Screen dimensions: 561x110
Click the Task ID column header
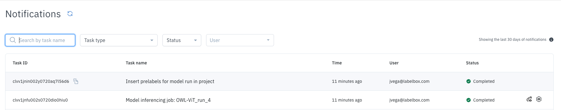20,63
